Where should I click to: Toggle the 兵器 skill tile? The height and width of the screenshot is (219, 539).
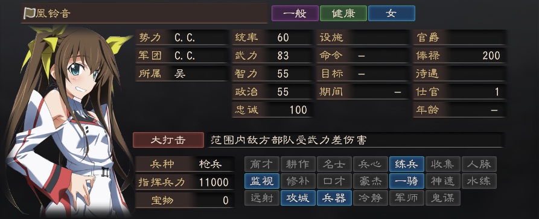tap(334, 198)
